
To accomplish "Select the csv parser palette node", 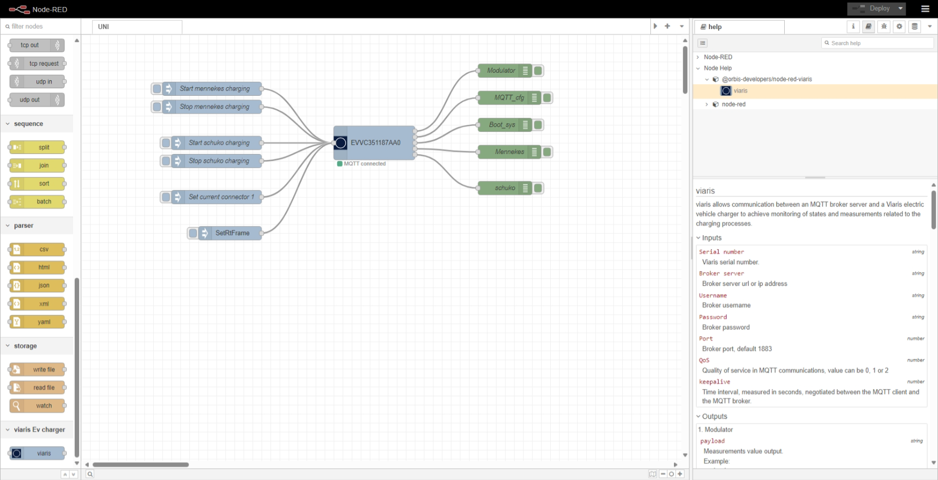I will tap(37, 249).
